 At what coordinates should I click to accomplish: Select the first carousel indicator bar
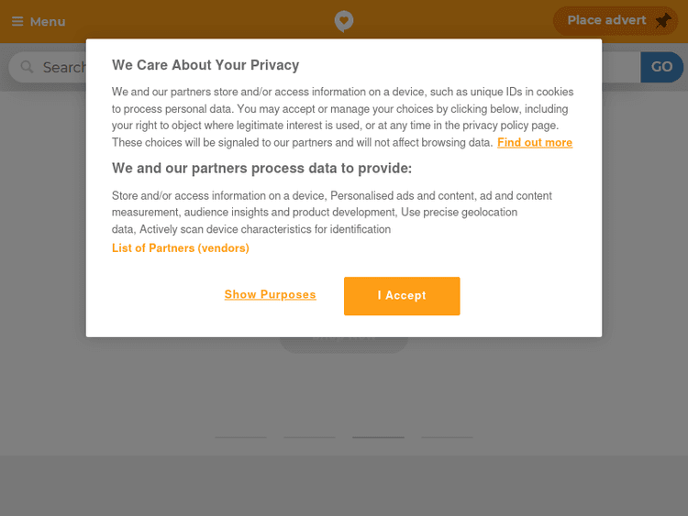(241, 437)
